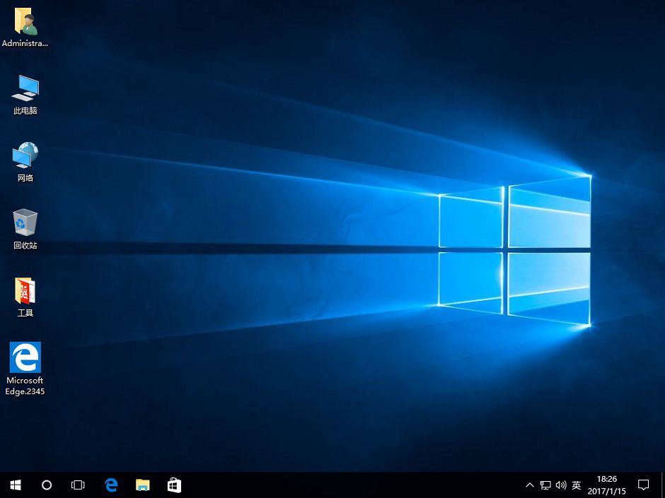Switch input language via 英 indicator

[576, 485]
